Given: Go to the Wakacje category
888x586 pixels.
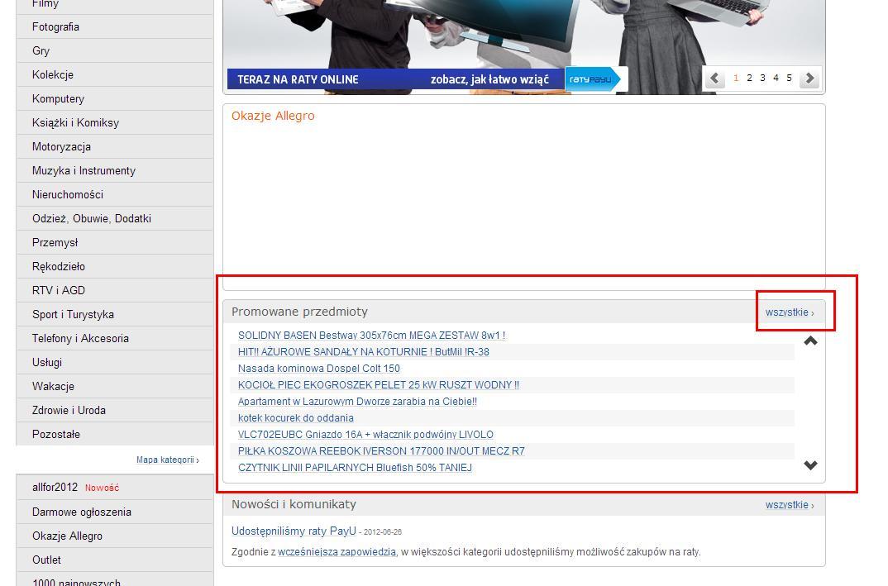Looking at the screenshot, I should 115,386.
